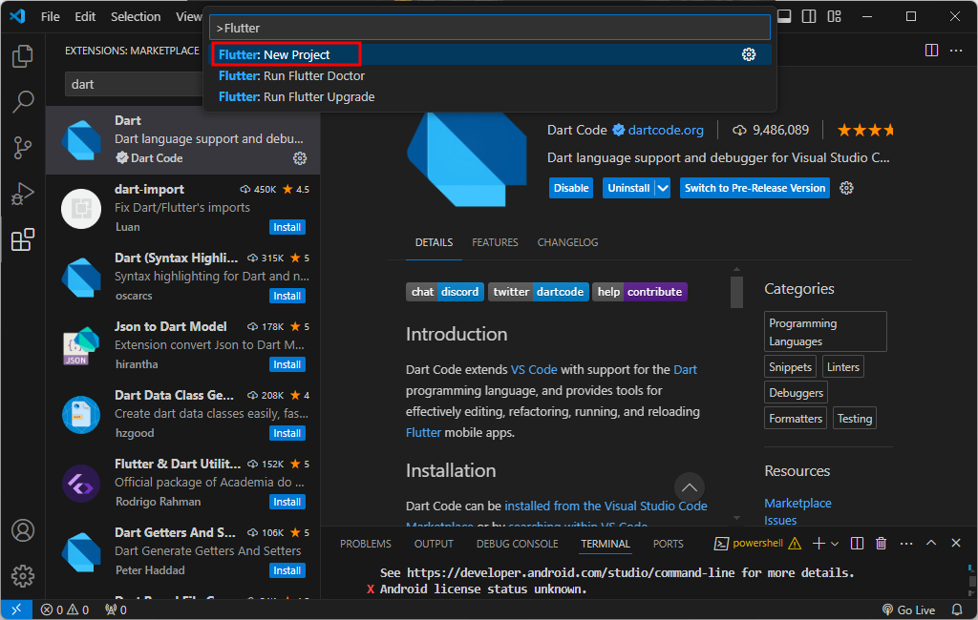Click the Disable button

[x=571, y=188]
